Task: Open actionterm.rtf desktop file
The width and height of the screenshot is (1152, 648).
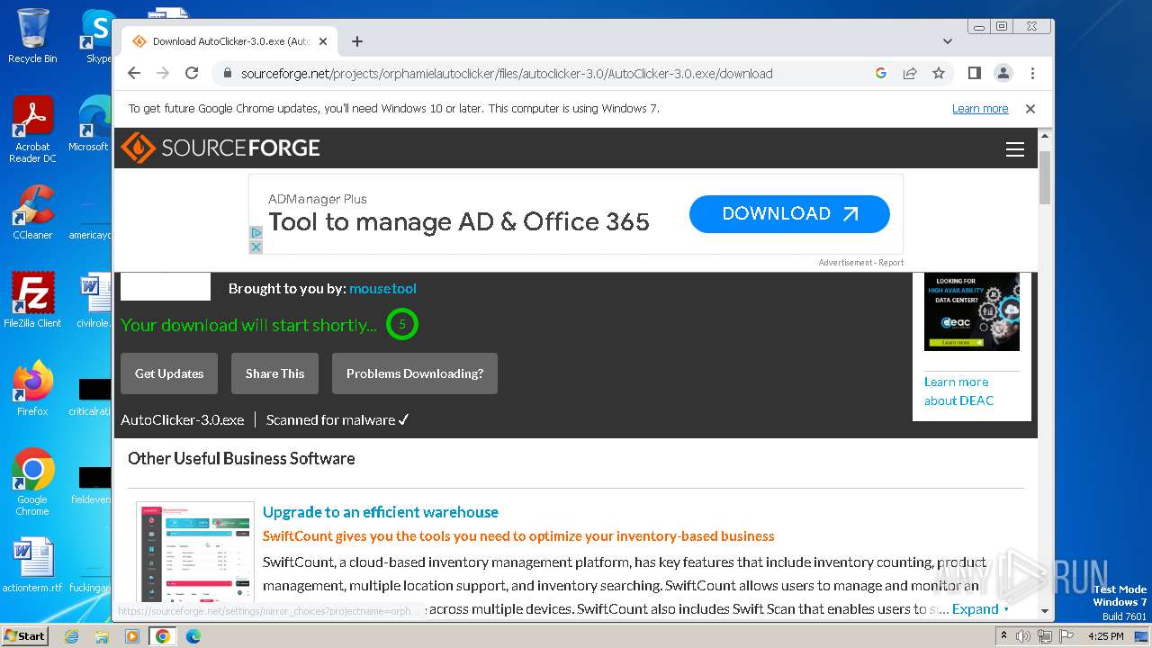Action: point(32,566)
